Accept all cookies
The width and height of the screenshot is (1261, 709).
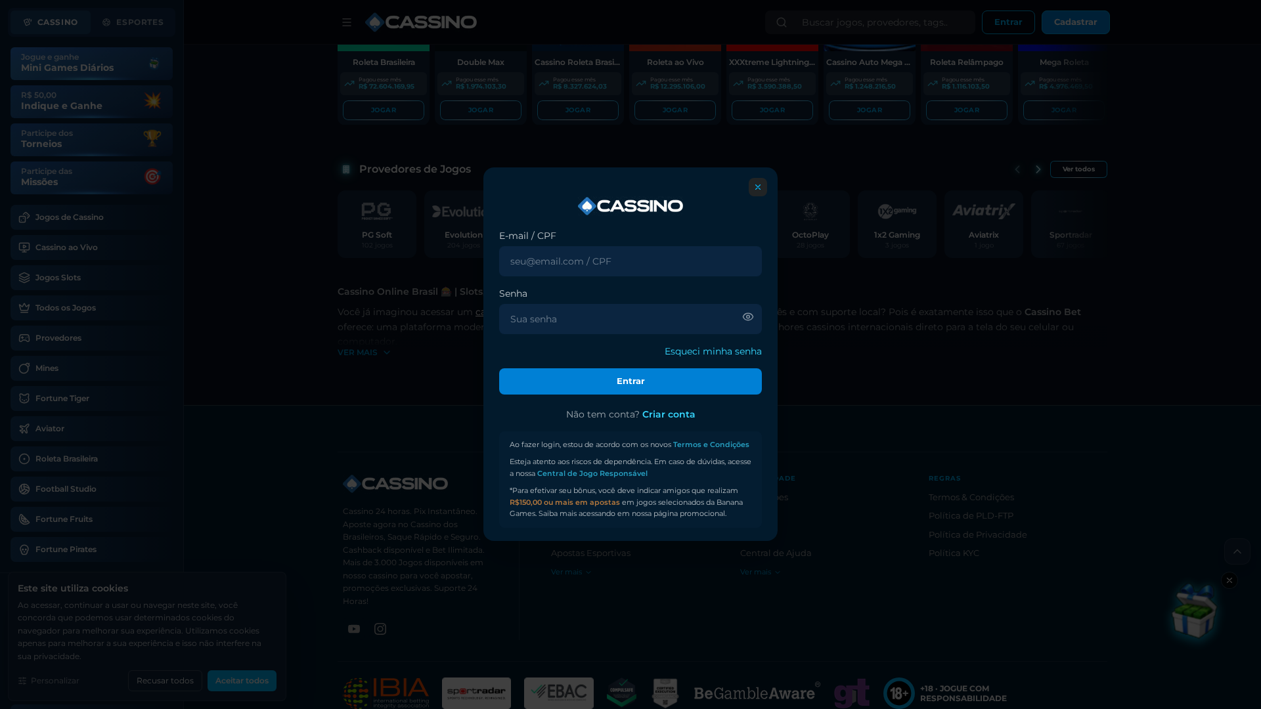242,681
